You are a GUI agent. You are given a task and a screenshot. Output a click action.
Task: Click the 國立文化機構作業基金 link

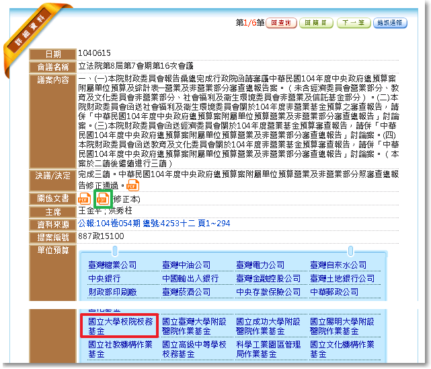click(342, 349)
